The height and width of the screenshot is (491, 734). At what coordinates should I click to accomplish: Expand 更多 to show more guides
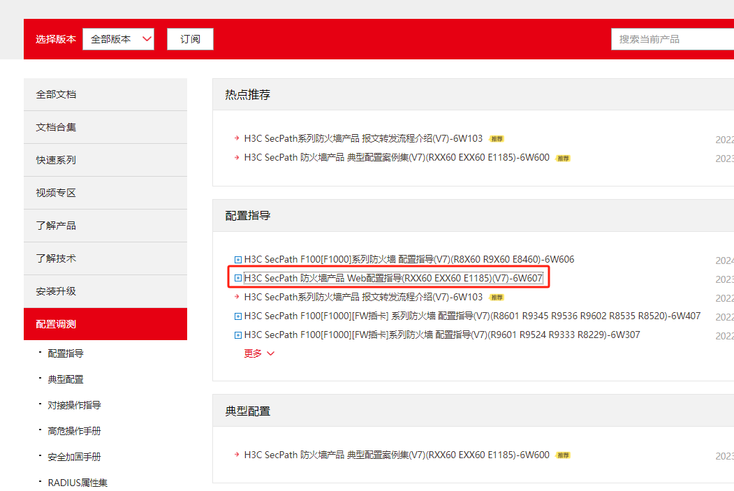click(x=259, y=353)
